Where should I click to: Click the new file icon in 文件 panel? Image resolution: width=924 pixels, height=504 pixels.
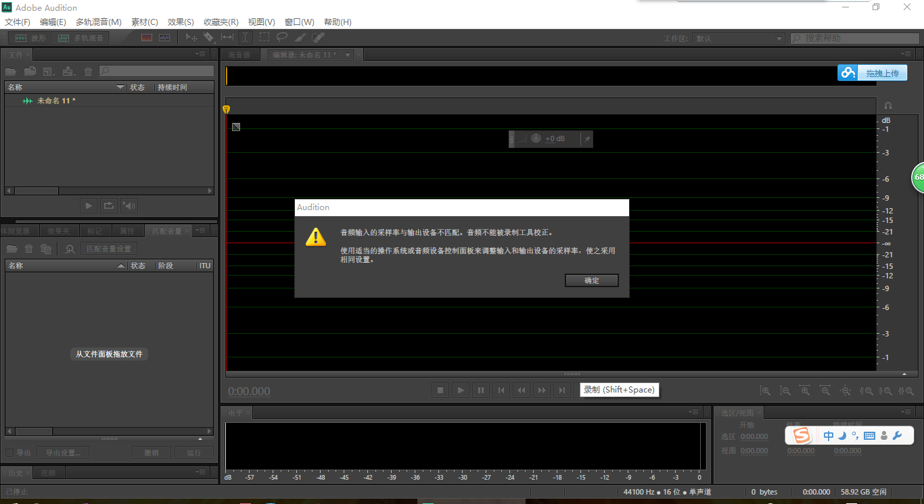49,71
